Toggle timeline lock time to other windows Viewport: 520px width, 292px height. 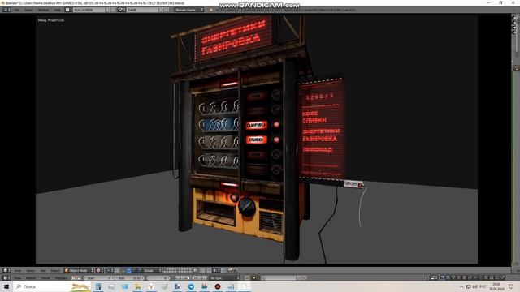pyautogui.click(x=79, y=277)
